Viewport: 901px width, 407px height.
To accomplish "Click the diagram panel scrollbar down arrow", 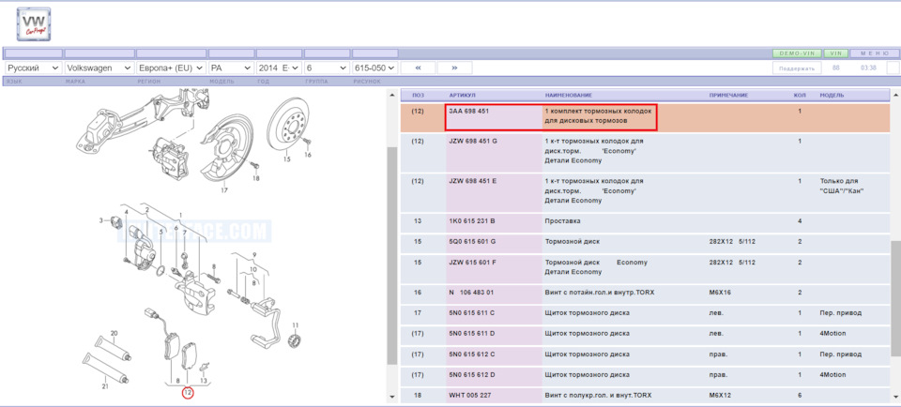I will pyautogui.click(x=392, y=396).
